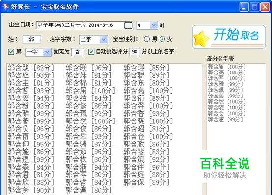Select 郭含高 [100分] in main results list
The image size is (272, 195).
pos(148,91)
